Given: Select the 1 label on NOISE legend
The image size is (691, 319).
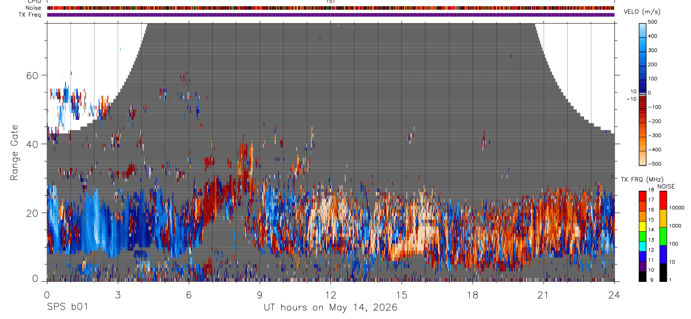Looking at the screenshot, I should tap(670, 280).
